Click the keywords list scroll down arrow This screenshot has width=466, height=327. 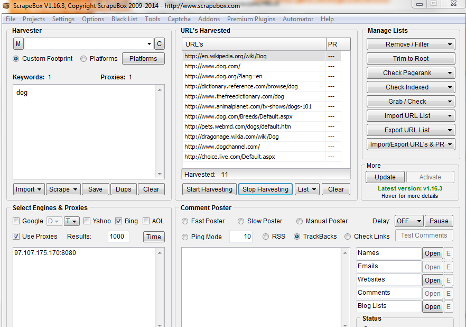click(160, 174)
